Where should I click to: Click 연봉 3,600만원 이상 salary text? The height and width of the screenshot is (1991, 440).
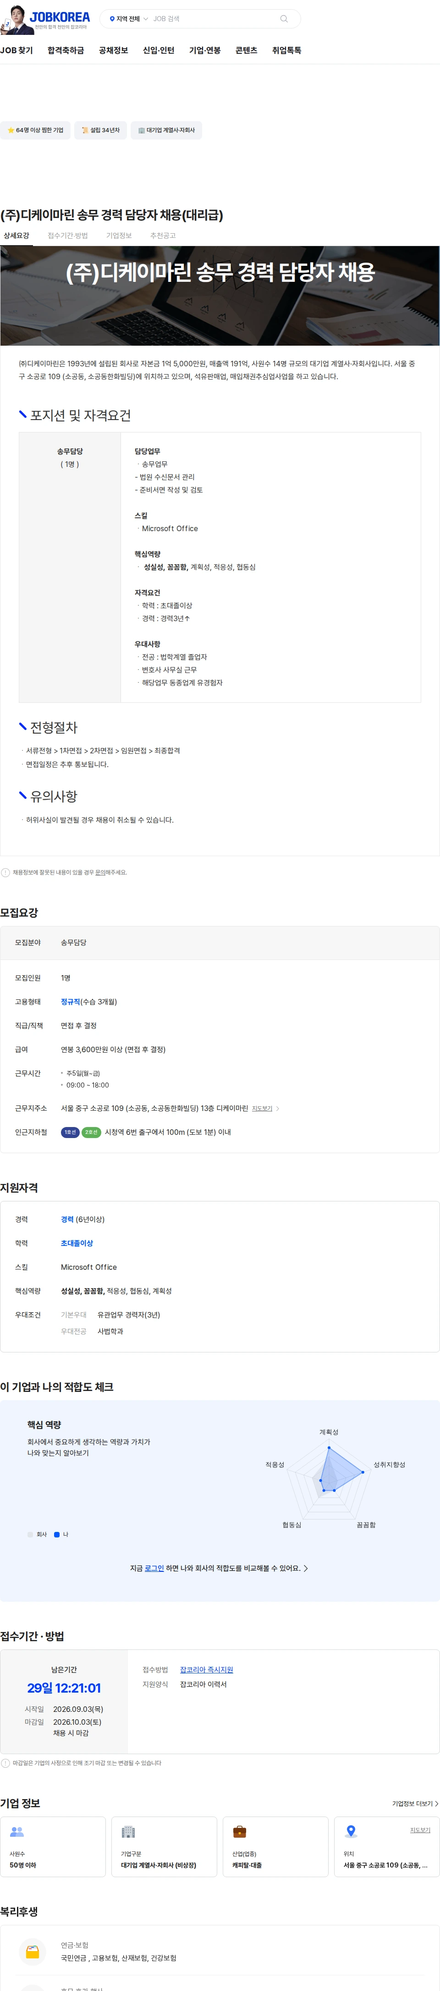coord(114,1049)
